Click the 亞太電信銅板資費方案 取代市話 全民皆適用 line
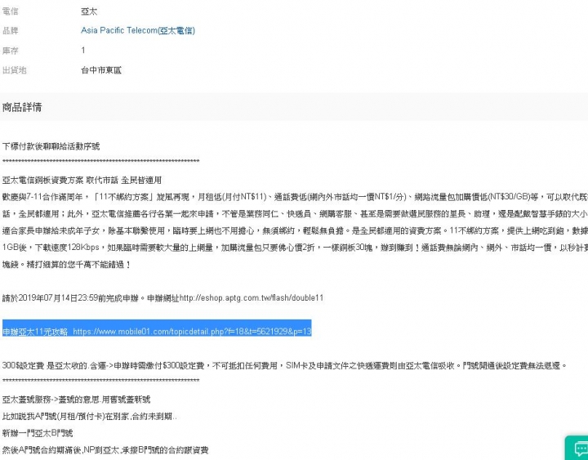The height and width of the screenshot is (460, 588). 82,180
